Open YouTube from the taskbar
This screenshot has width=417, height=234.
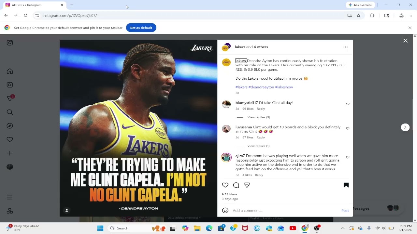(293, 228)
